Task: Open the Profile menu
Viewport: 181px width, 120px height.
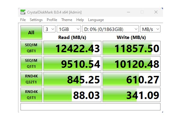Action: tap(52, 20)
